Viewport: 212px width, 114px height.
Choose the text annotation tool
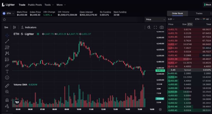click(7, 71)
